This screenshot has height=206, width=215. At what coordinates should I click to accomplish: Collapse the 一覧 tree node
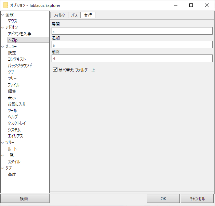pyautogui.click(x=2, y=155)
